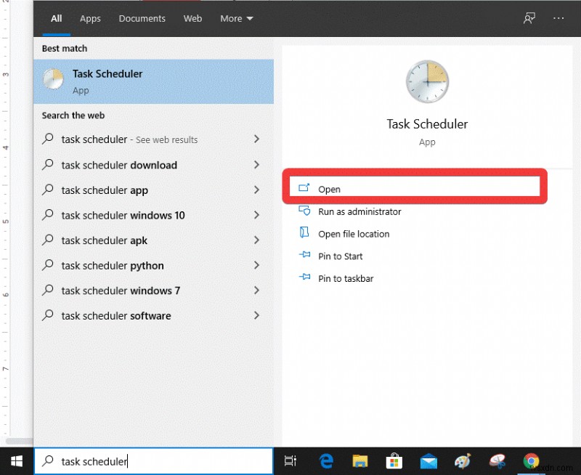The image size is (581, 475).
Task: Expand the "task scheduler python" suggestion
Action: click(x=256, y=266)
